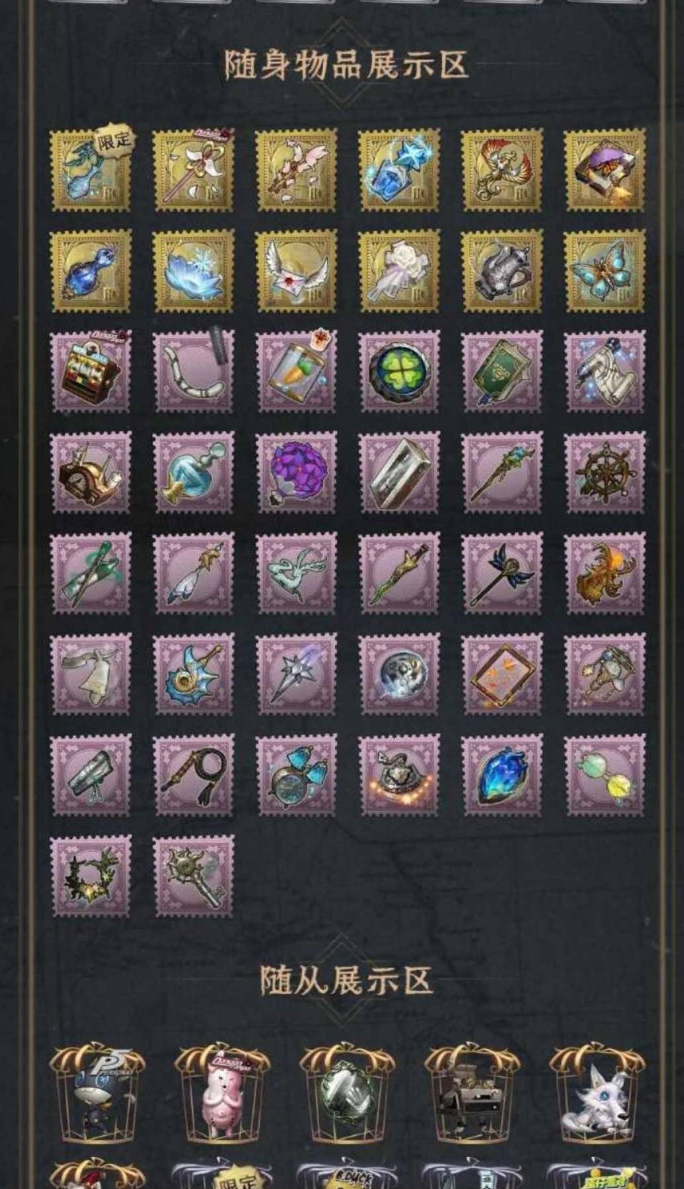Select the telescope accessory stamp
The image size is (684, 1189).
pyautogui.click(x=91, y=775)
